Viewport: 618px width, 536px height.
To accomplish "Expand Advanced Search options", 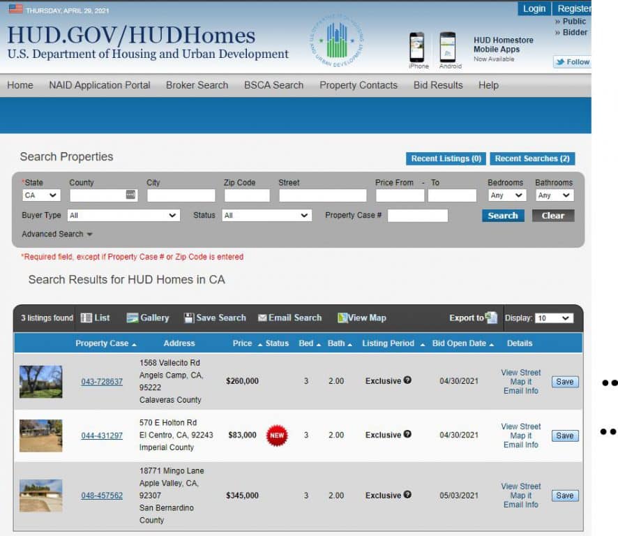I will tap(57, 234).
